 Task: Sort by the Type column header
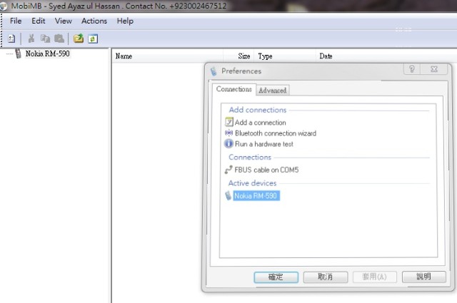[285, 56]
